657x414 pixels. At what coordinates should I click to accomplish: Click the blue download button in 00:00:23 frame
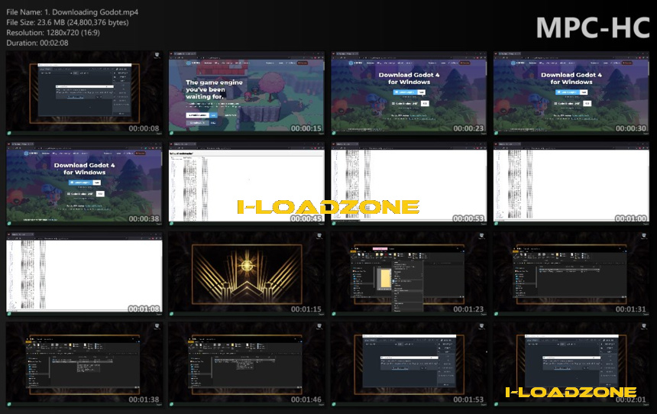point(405,92)
